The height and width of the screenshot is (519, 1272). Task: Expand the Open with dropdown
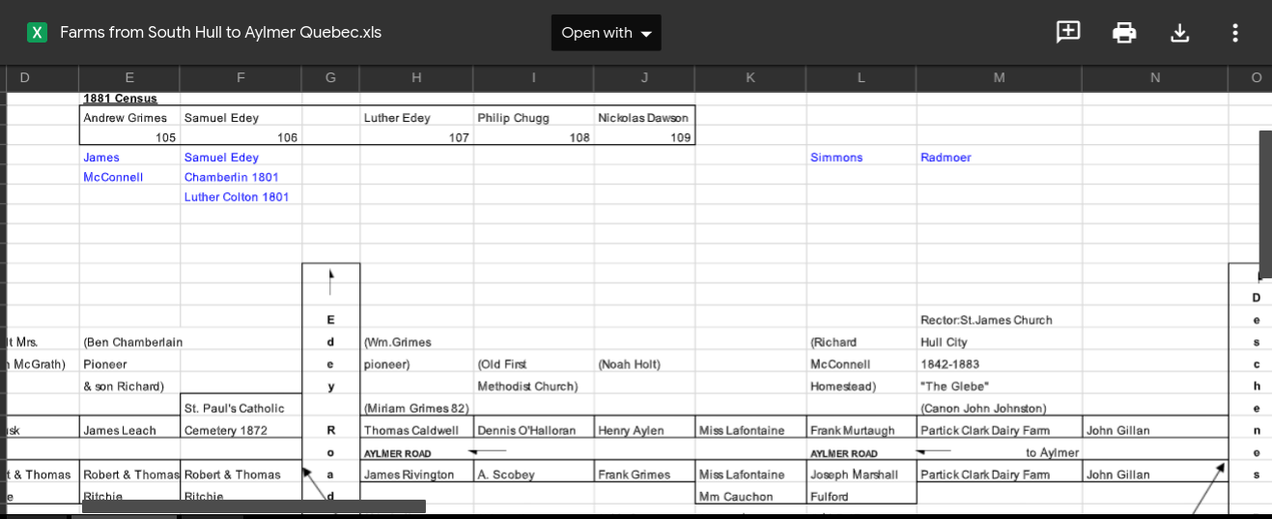606,32
